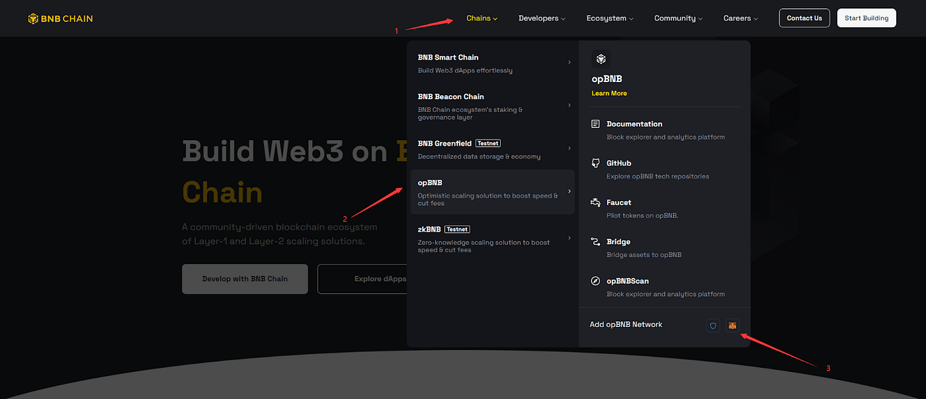Screen dimensions: 926x399
Task: Add opBNB network via MetaMask fox icon
Action: click(x=732, y=326)
